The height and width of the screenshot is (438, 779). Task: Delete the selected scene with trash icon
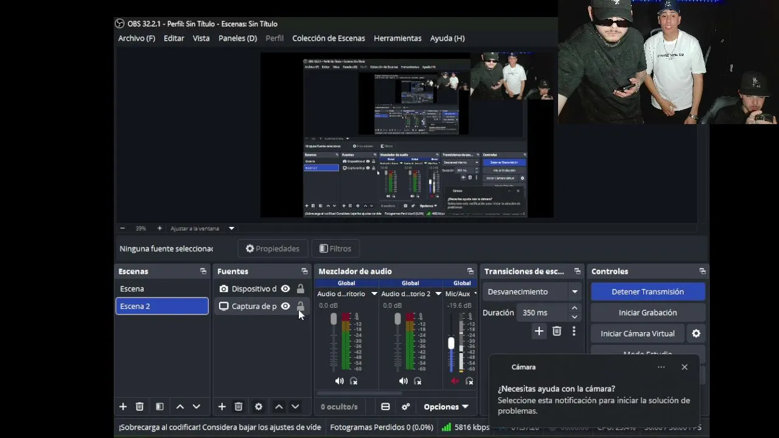coord(139,406)
